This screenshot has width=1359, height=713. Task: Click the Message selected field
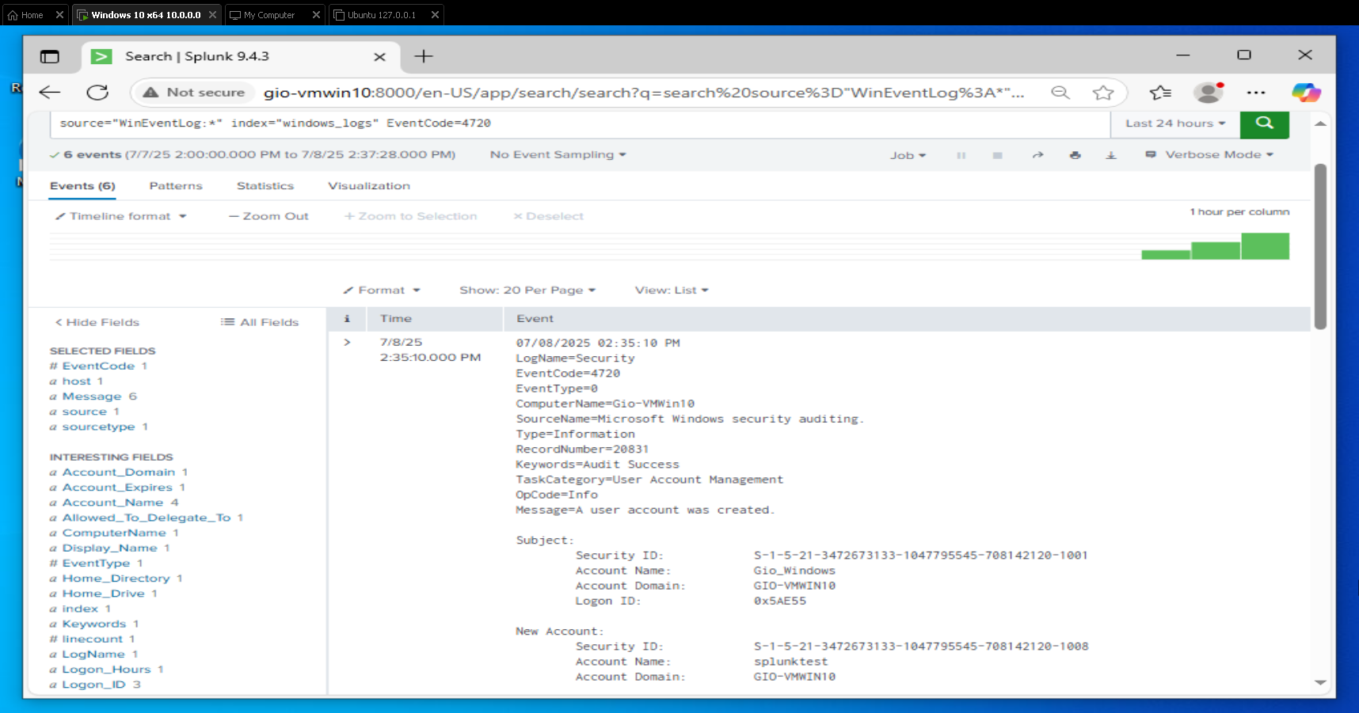pyautogui.click(x=92, y=396)
